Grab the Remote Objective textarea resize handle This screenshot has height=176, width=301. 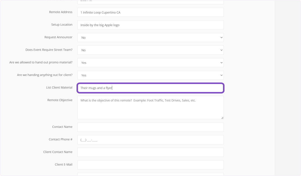(x=222, y=118)
